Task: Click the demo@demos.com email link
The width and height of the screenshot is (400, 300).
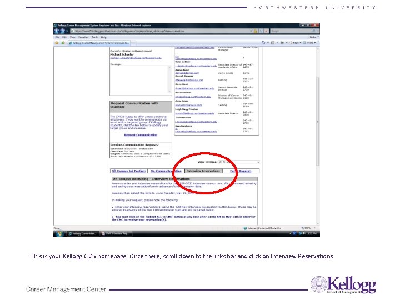Action: (x=187, y=73)
